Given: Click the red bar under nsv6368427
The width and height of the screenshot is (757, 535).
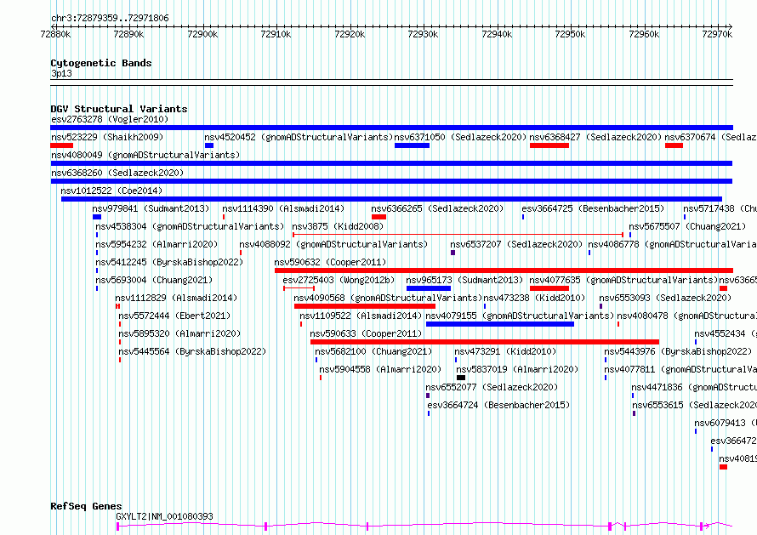Looking at the screenshot, I should [549, 145].
